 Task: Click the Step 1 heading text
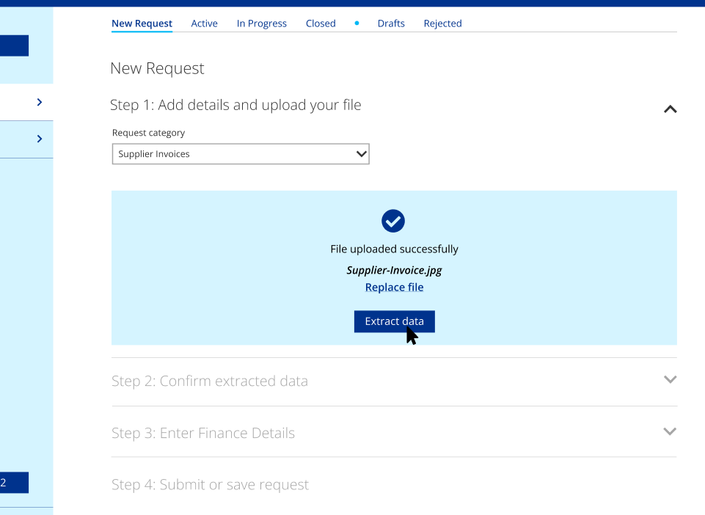[x=235, y=105]
